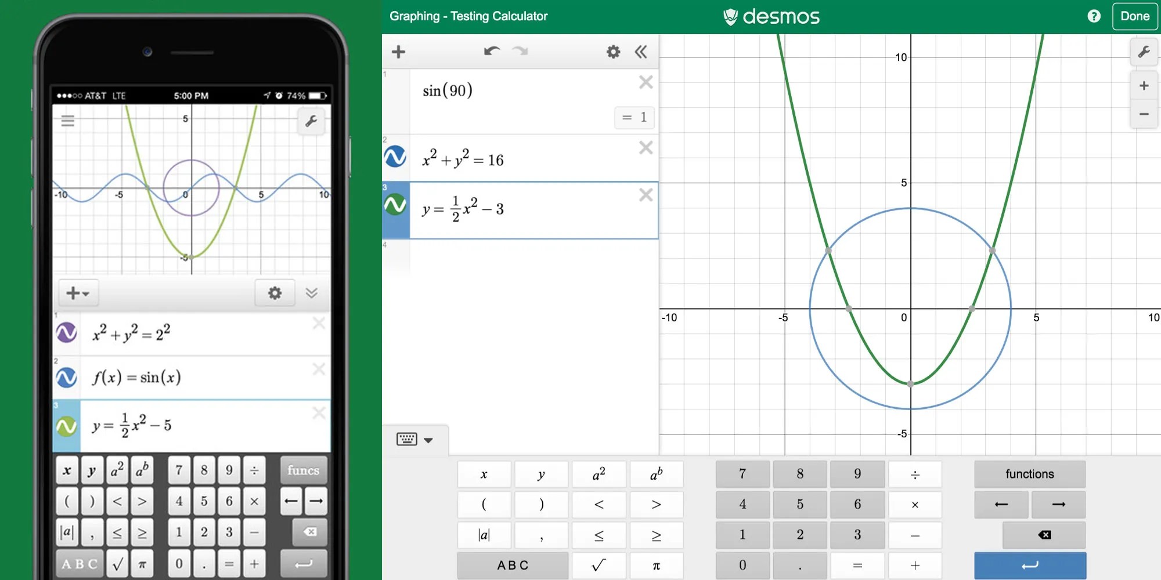Toggle visibility of the blue circle x²+y²=16
Screen dimensions: 1161x580
(395, 157)
